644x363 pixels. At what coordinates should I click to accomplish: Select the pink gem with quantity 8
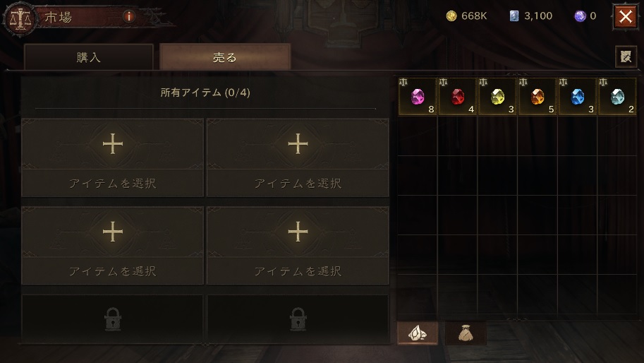coord(418,97)
